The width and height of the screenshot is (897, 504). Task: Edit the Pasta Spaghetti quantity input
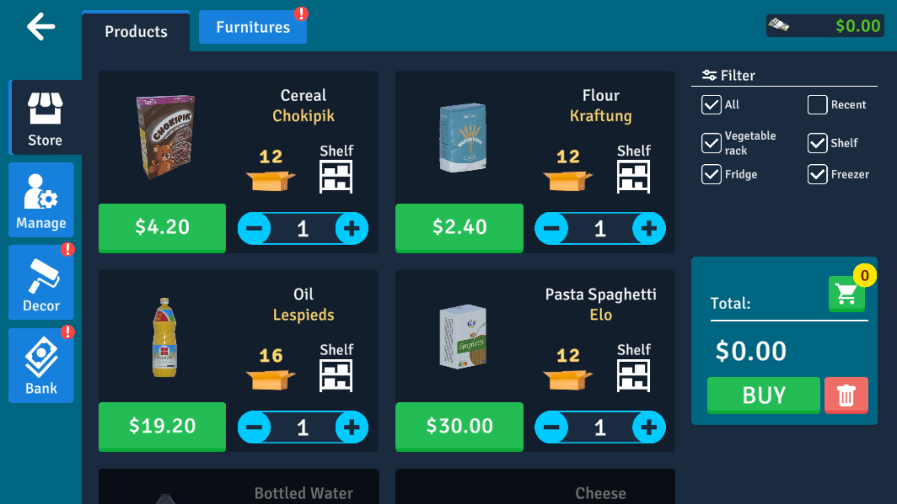600,427
